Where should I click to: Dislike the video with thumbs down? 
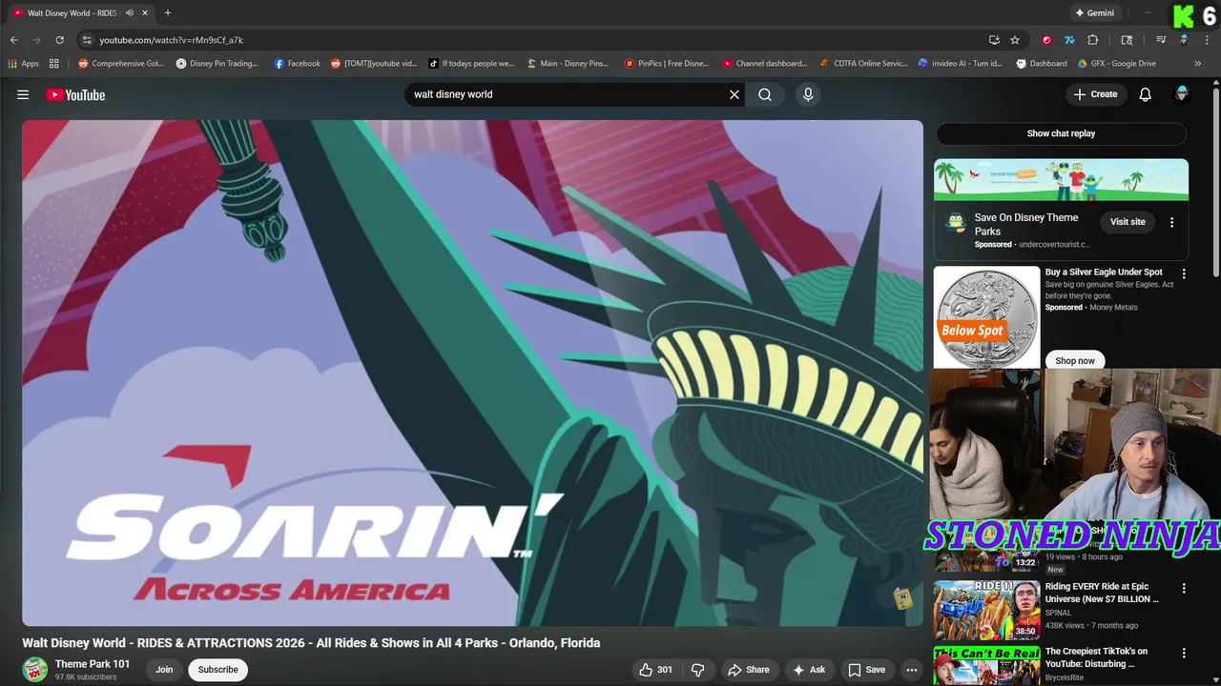[698, 670]
